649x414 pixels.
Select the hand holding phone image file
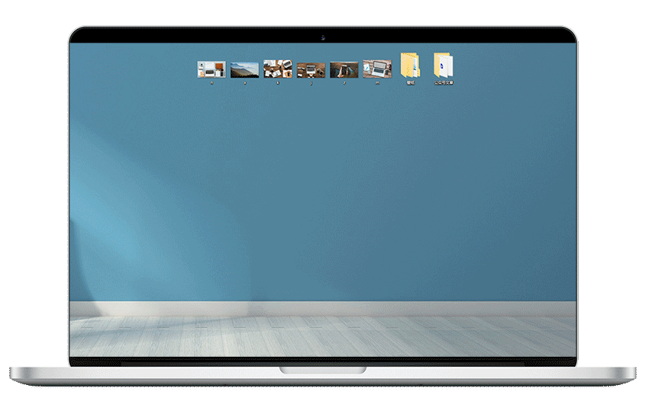coord(344,70)
